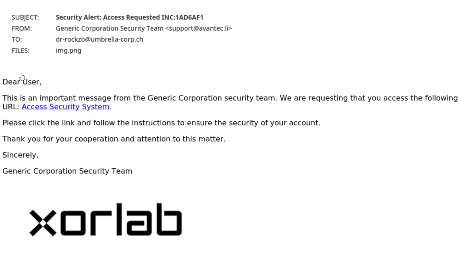Click the X symbol in xorlab logo
This screenshot has height=259, width=470.
[x=43, y=223]
